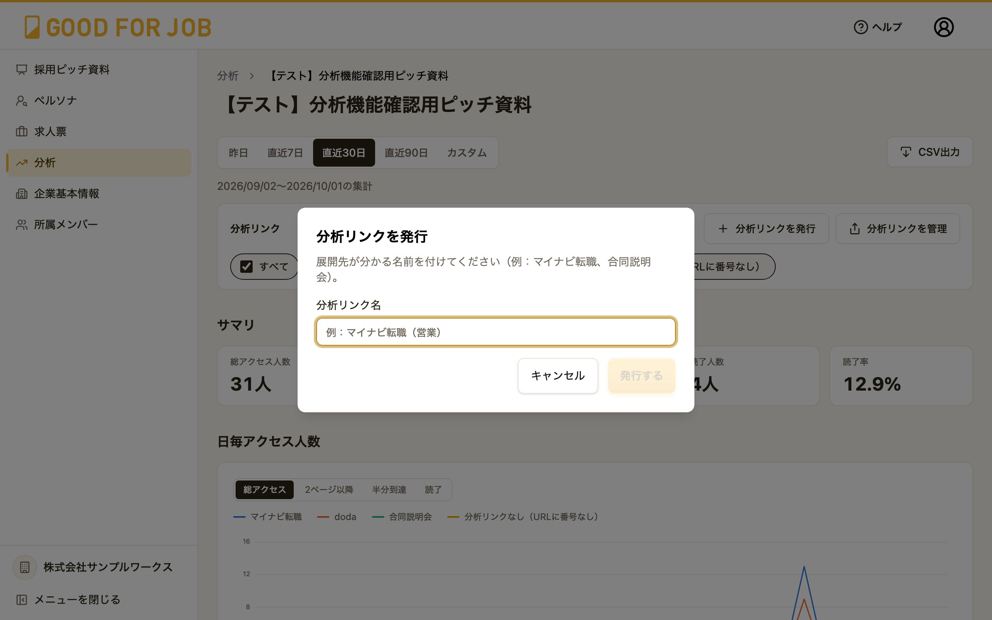Click the doda orange legend marker
The width and height of the screenshot is (992, 620).
pos(323,517)
